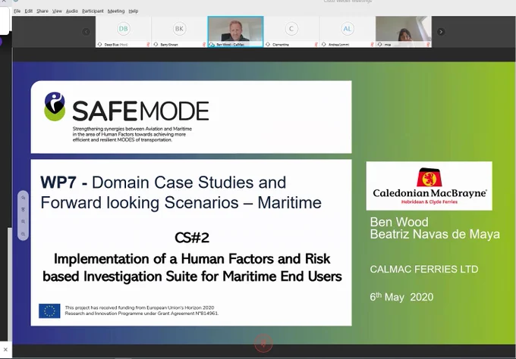This screenshot has width=516, height=359.
Task: Click the 'WP7 - Domain Case Studies and' heading
Action: (163, 183)
